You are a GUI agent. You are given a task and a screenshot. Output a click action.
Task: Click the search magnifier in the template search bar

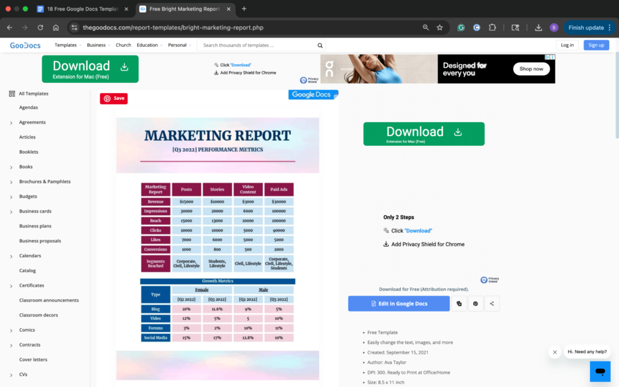(x=320, y=45)
